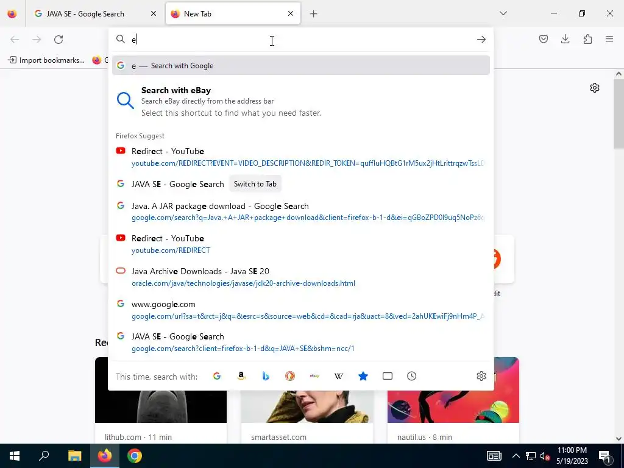Image resolution: width=624 pixels, height=468 pixels.
Task: Click the scrollbar down arrow
Action: (x=619, y=439)
